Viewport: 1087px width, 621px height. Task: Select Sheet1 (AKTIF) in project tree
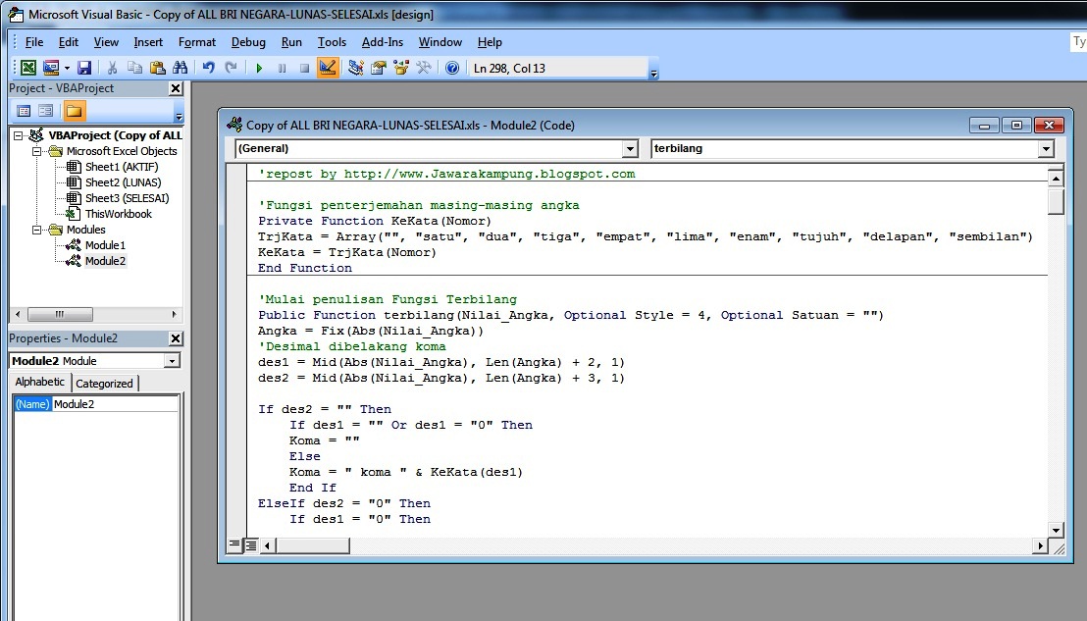click(x=122, y=167)
